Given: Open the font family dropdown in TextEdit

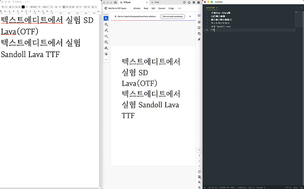Looking at the screenshot, I should point(35,7).
